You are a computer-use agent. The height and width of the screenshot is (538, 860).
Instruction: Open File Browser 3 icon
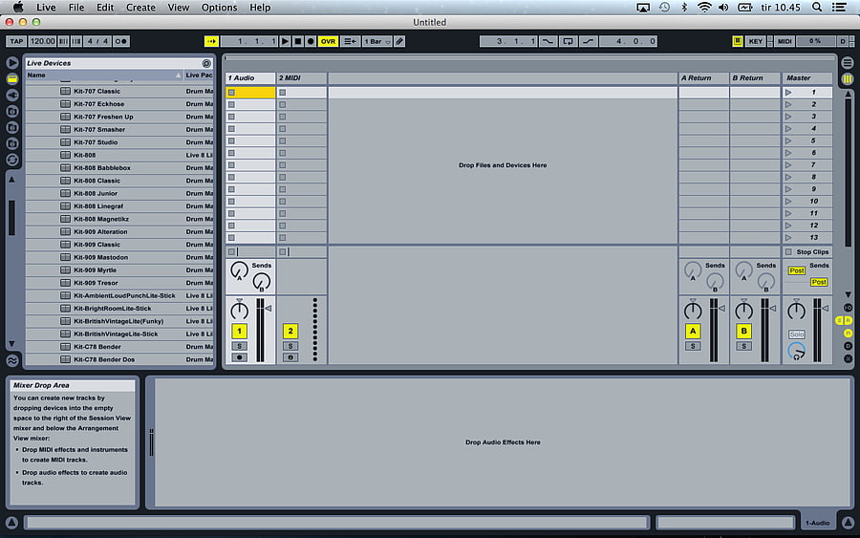[x=12, y=143]
